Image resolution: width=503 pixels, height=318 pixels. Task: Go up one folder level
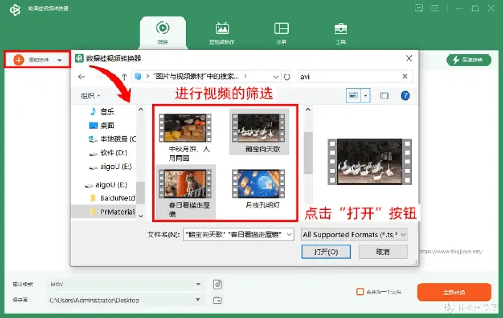124,77
